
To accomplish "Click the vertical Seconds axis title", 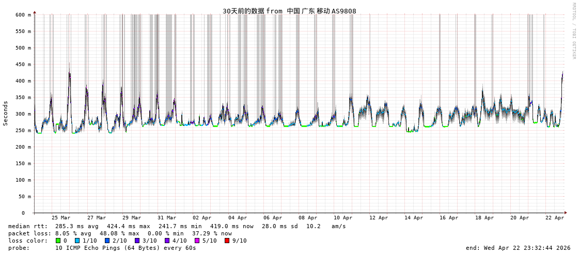I will (x=6, y=114).
